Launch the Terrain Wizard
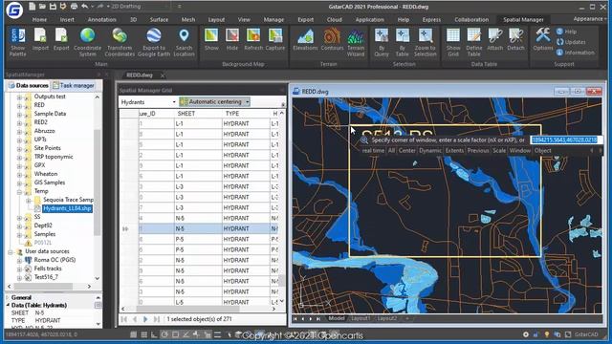 pyautogui.click(x=356, y=42)
